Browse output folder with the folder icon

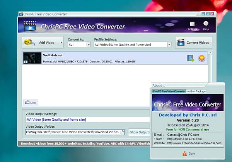coord(122,132)
